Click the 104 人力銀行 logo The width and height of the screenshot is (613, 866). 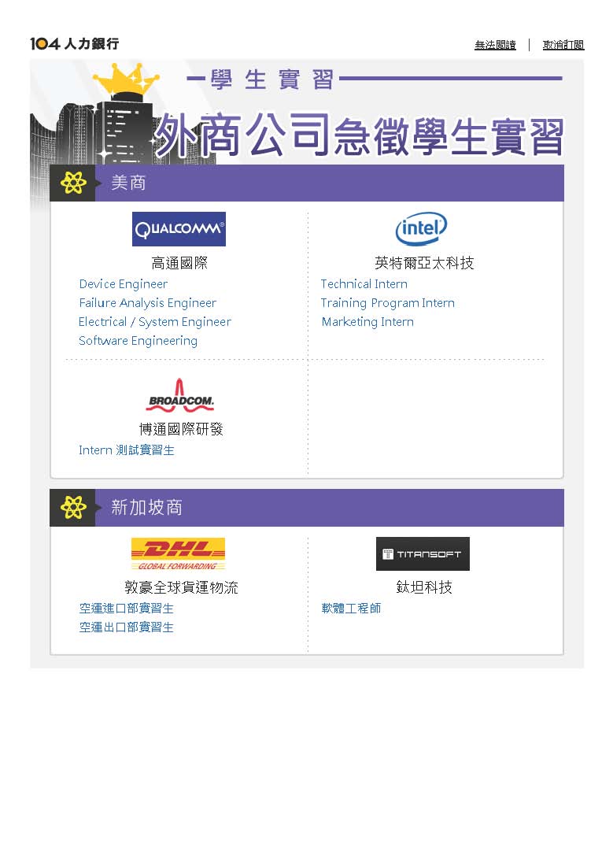click(75, 43)
